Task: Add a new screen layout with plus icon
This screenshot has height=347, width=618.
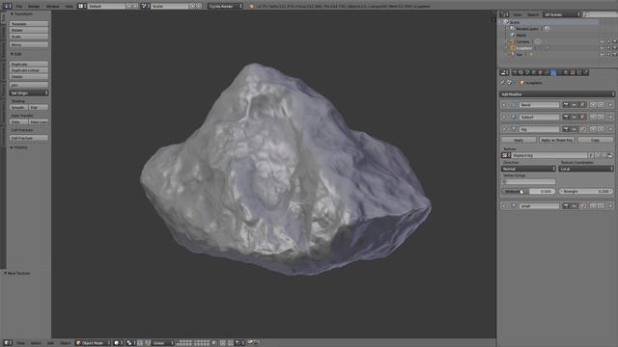Action: [128, 6]
